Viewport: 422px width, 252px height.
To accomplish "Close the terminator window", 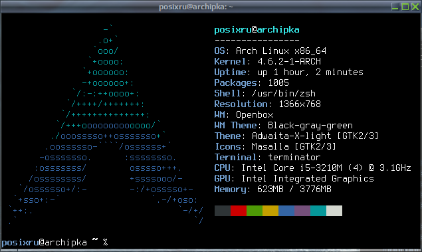I will pos(415,7).
